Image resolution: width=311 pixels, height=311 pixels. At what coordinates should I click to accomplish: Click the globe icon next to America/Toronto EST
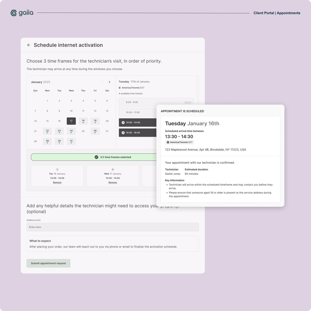coord(120,88)
